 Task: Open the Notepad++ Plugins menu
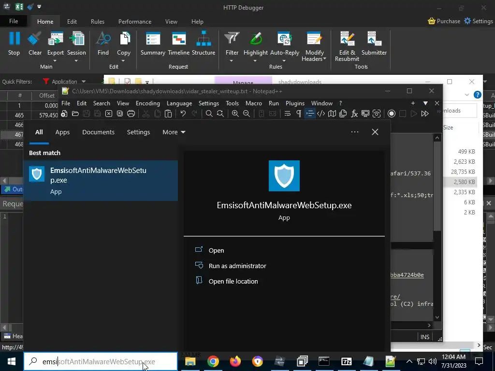(x=295, y=103)
